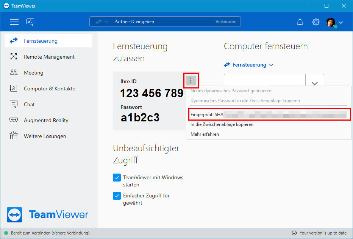The image size is (353, 239).
Task: Expand the account dropdown chevron
Action: point(341,22)
